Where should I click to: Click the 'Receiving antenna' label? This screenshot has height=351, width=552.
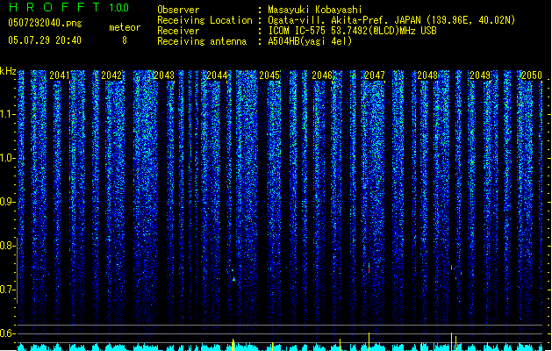[202, 41]
